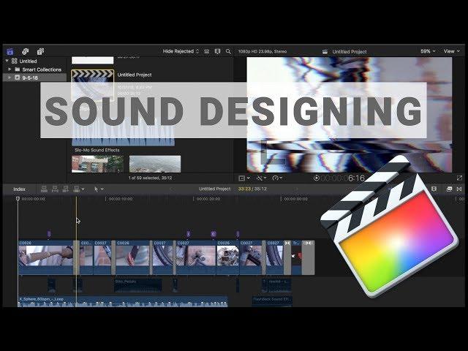Select the first C0026 timeline clip
468x351 pixels.
[45, 257]
